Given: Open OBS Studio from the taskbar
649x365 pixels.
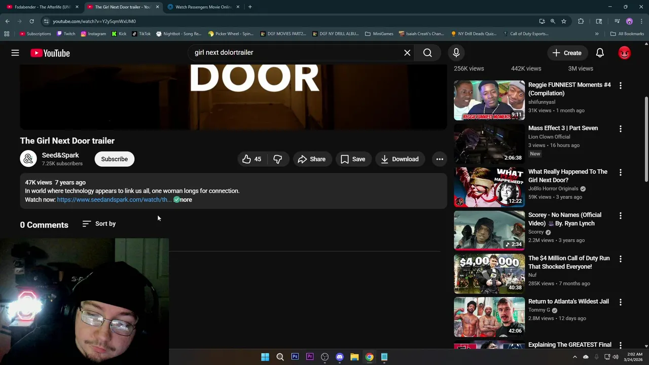Looking at the screenshot, I should click(x=324, y=357).
